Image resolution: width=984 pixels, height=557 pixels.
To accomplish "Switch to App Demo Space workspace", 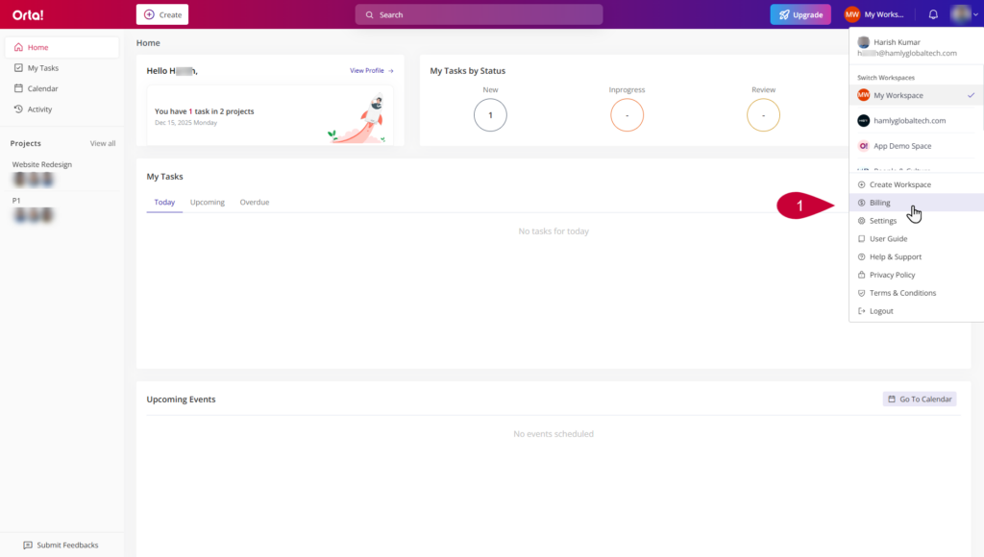I will 901,146.
